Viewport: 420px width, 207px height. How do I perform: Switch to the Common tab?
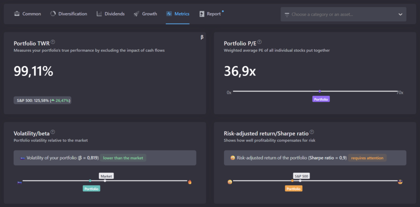27,14
